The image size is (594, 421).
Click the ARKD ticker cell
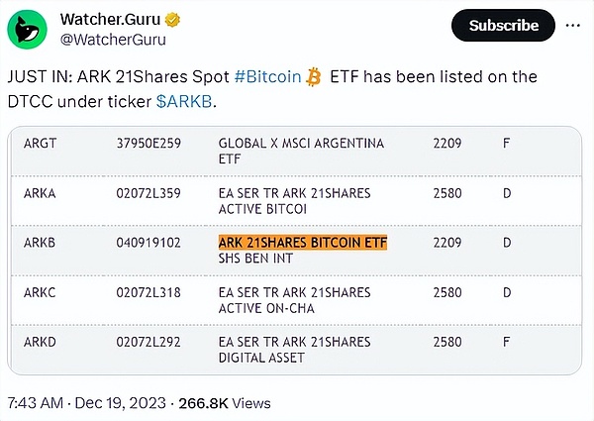39,342
